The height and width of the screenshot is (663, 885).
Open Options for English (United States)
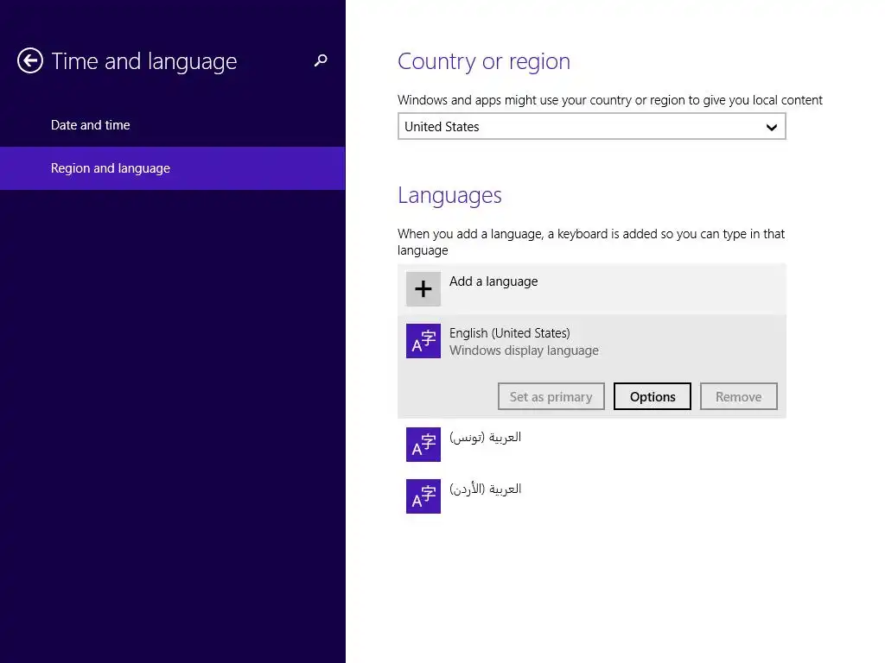653,397
